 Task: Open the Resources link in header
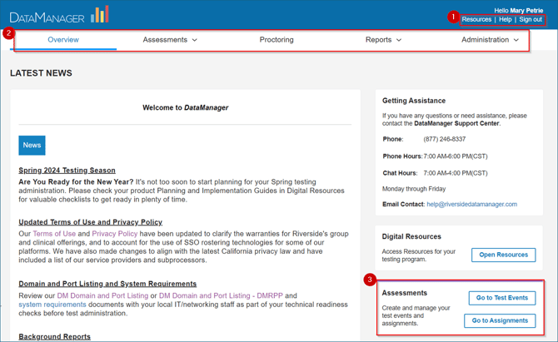476,19
